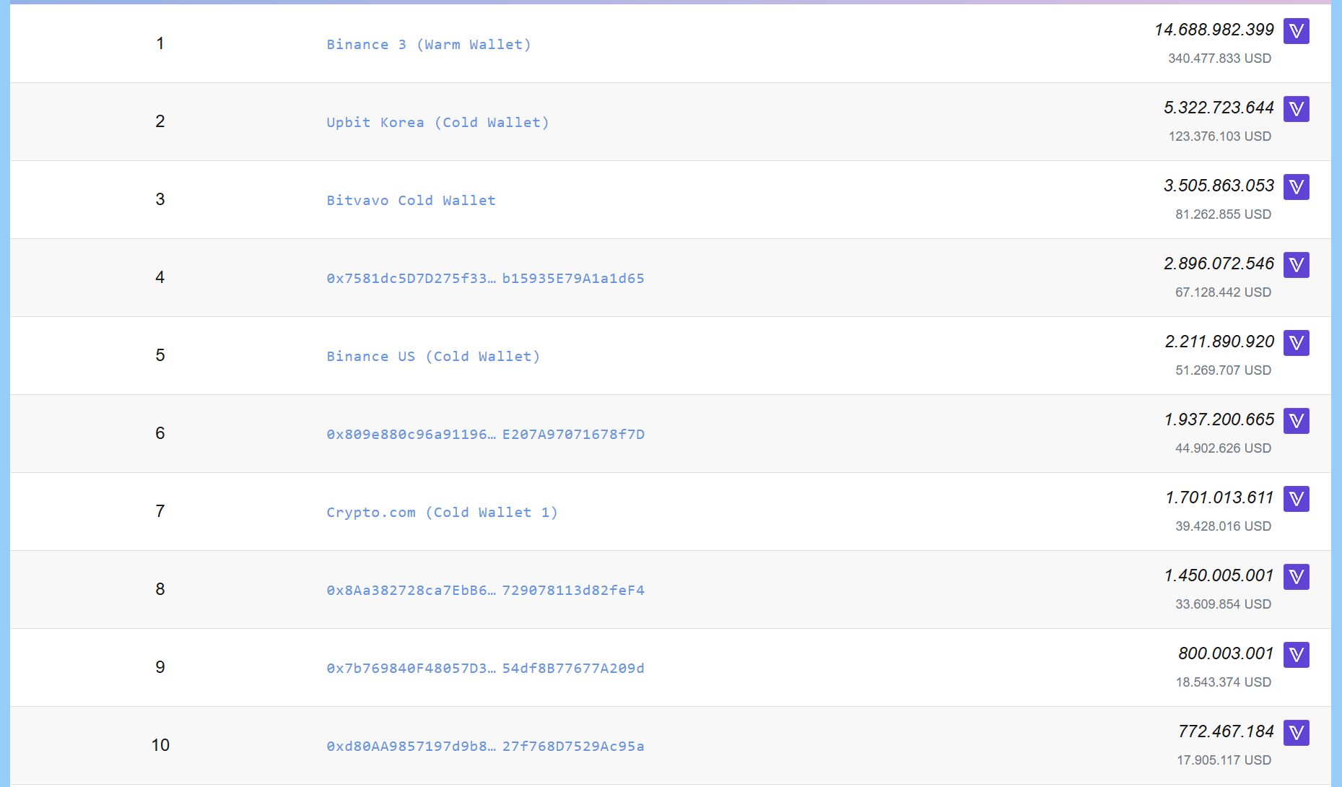The image size is (1342, 787).
Task: Click VET icon beside 3.505.863.053
Action: [1297, 187]
